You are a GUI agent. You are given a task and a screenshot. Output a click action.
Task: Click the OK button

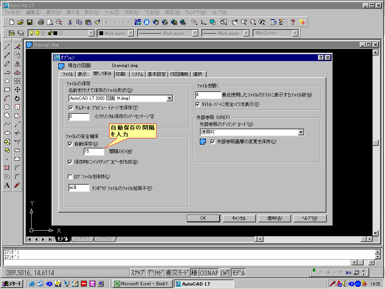[203, 218]
